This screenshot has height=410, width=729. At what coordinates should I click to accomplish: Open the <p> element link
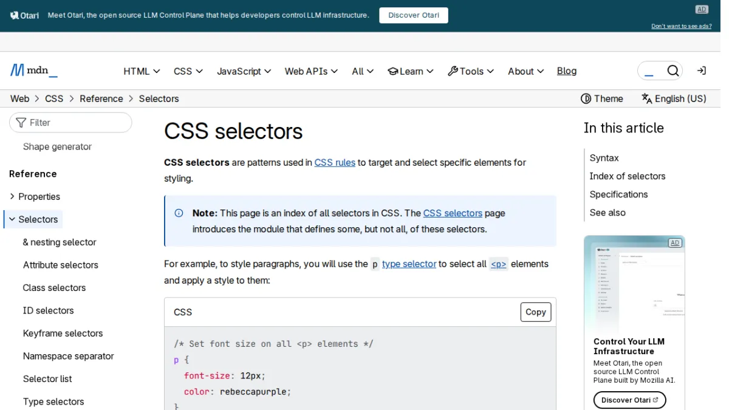tap(499, 264)
